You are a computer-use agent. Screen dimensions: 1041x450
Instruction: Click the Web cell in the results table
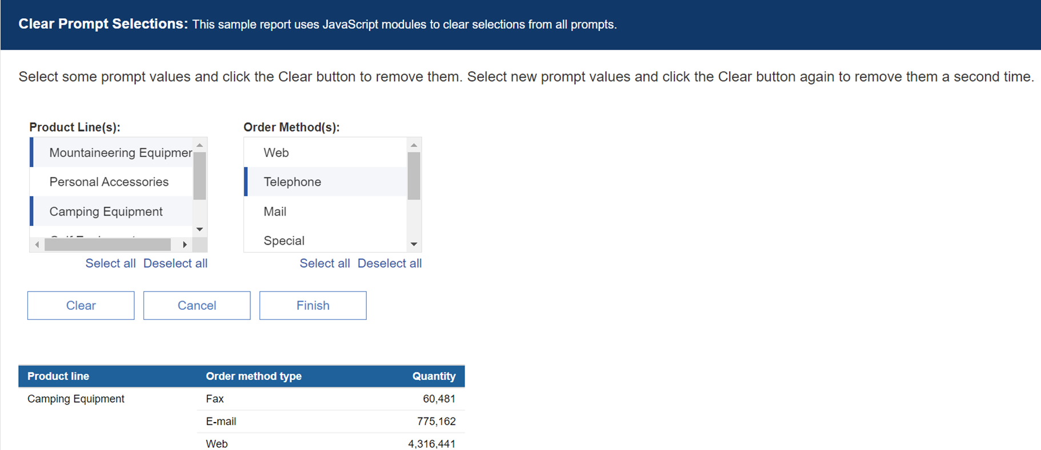[217, 444]
